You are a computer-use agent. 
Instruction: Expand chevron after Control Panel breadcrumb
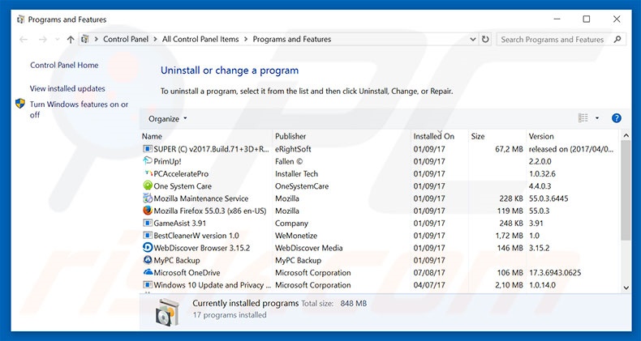[156, 39]
